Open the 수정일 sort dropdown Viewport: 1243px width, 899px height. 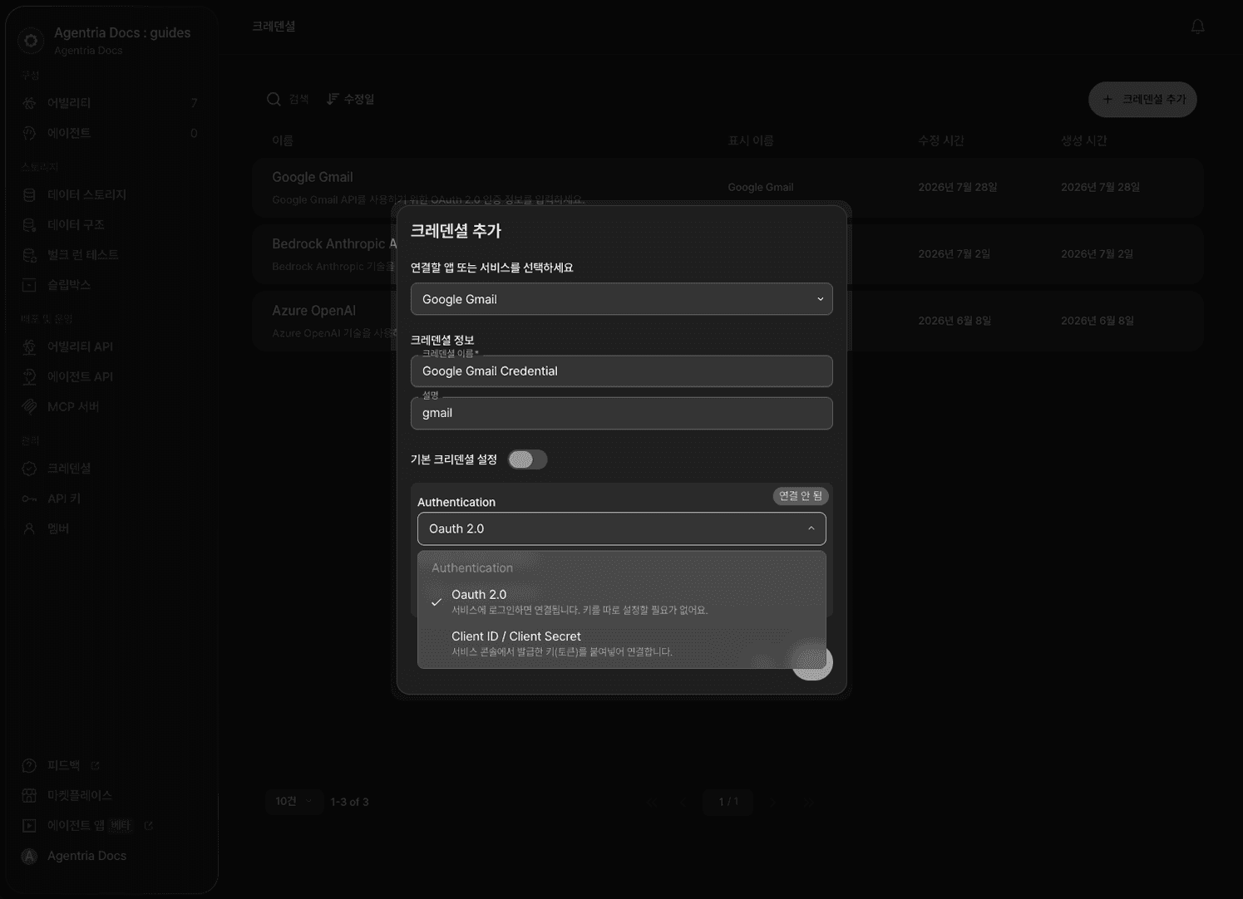(x=350, y=99)
